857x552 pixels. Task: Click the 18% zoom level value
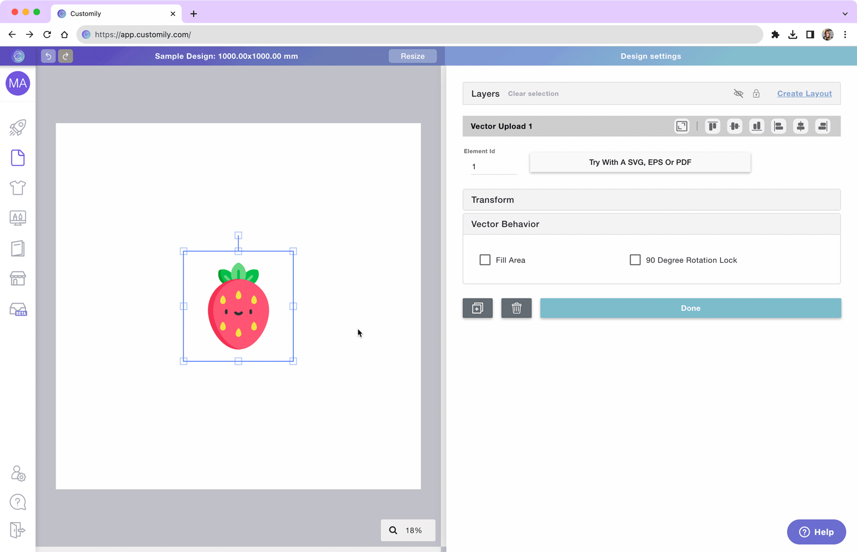[414, 530]
